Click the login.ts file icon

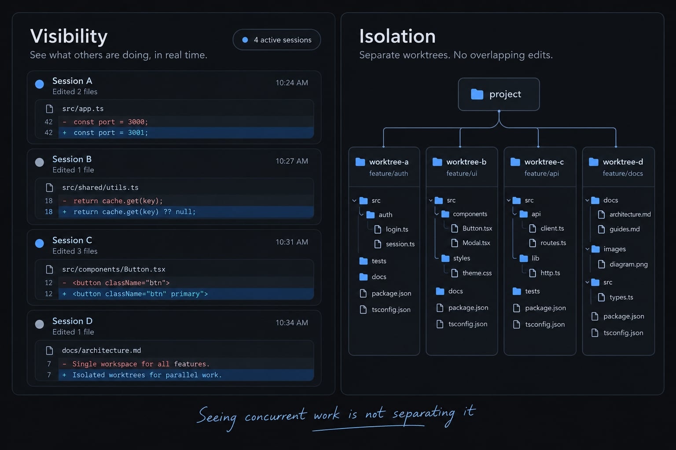(x=378, y=229)
